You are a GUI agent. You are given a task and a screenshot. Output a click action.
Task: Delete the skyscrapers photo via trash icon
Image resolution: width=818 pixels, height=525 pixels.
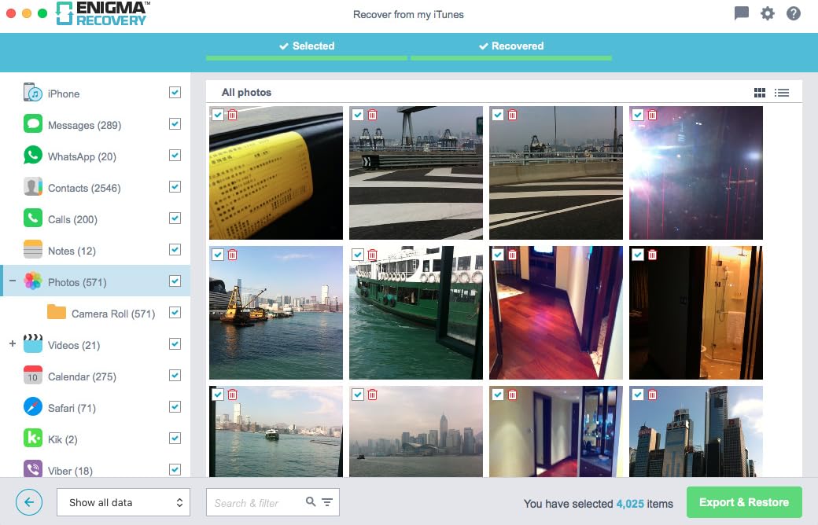tap(652, 395)
